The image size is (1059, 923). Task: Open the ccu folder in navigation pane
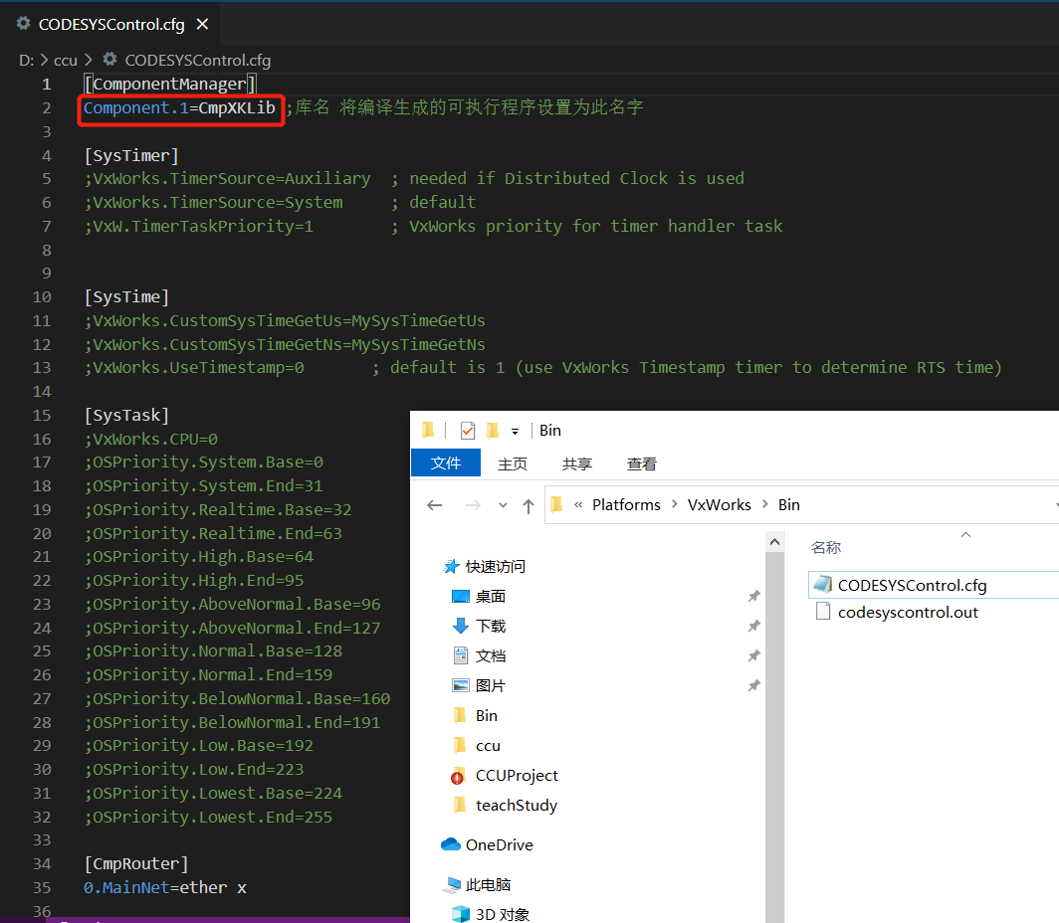point(488,746)
